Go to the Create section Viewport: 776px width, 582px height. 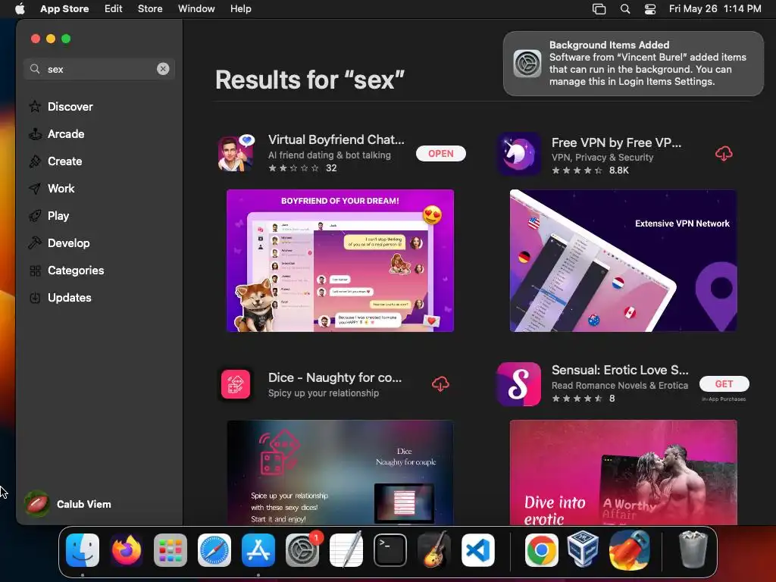pyautogui.click(x=65, y=161)
